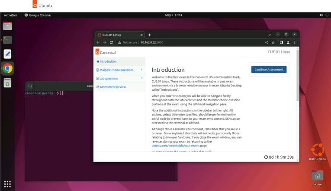Click Activities in the top bar
331x191 pixels.
pyautogui.click(x=10, y=15)
